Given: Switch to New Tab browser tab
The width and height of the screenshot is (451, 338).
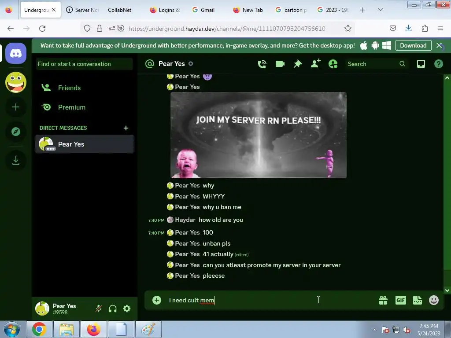Looking at the screenshot, I should pyautogui.click(x=248, y=10).
